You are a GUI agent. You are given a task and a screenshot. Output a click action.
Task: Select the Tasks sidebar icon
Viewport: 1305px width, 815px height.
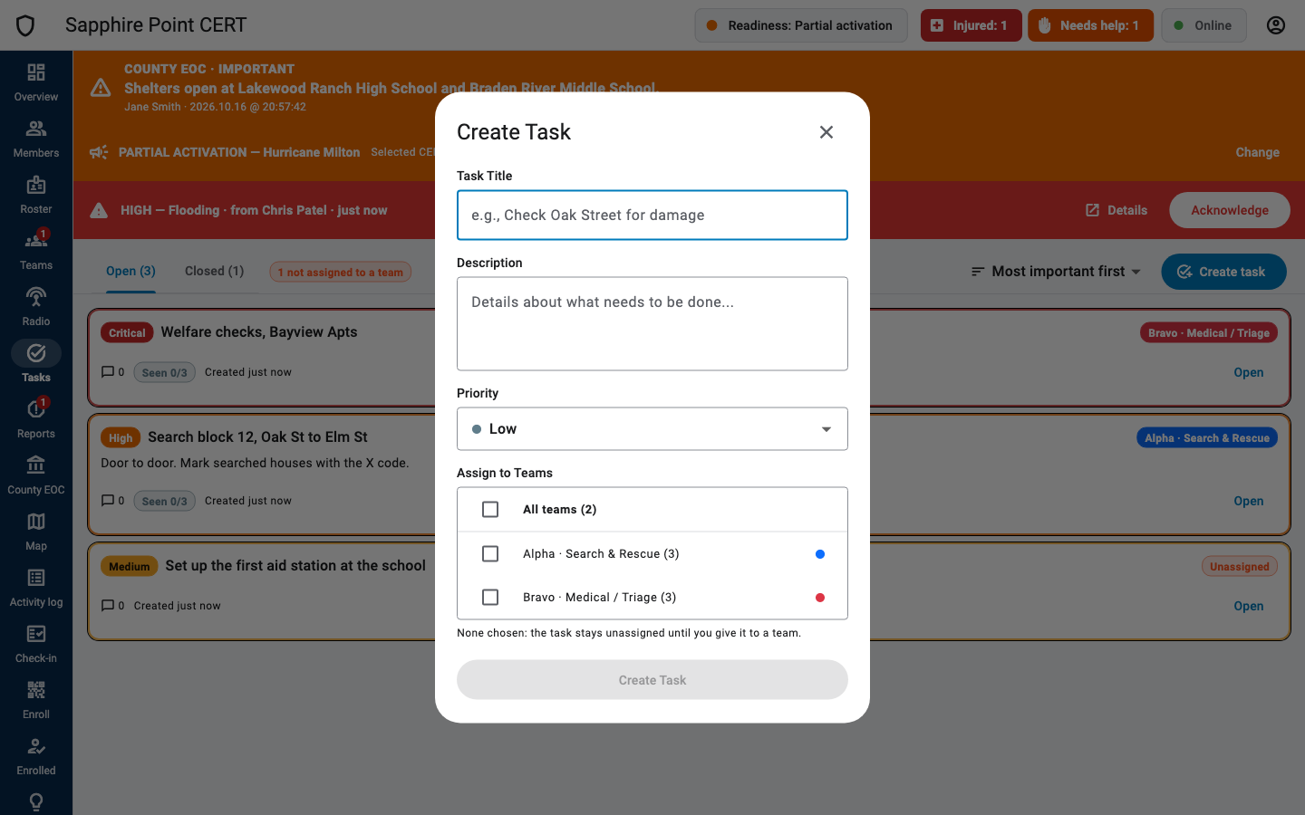click(36, 353)
